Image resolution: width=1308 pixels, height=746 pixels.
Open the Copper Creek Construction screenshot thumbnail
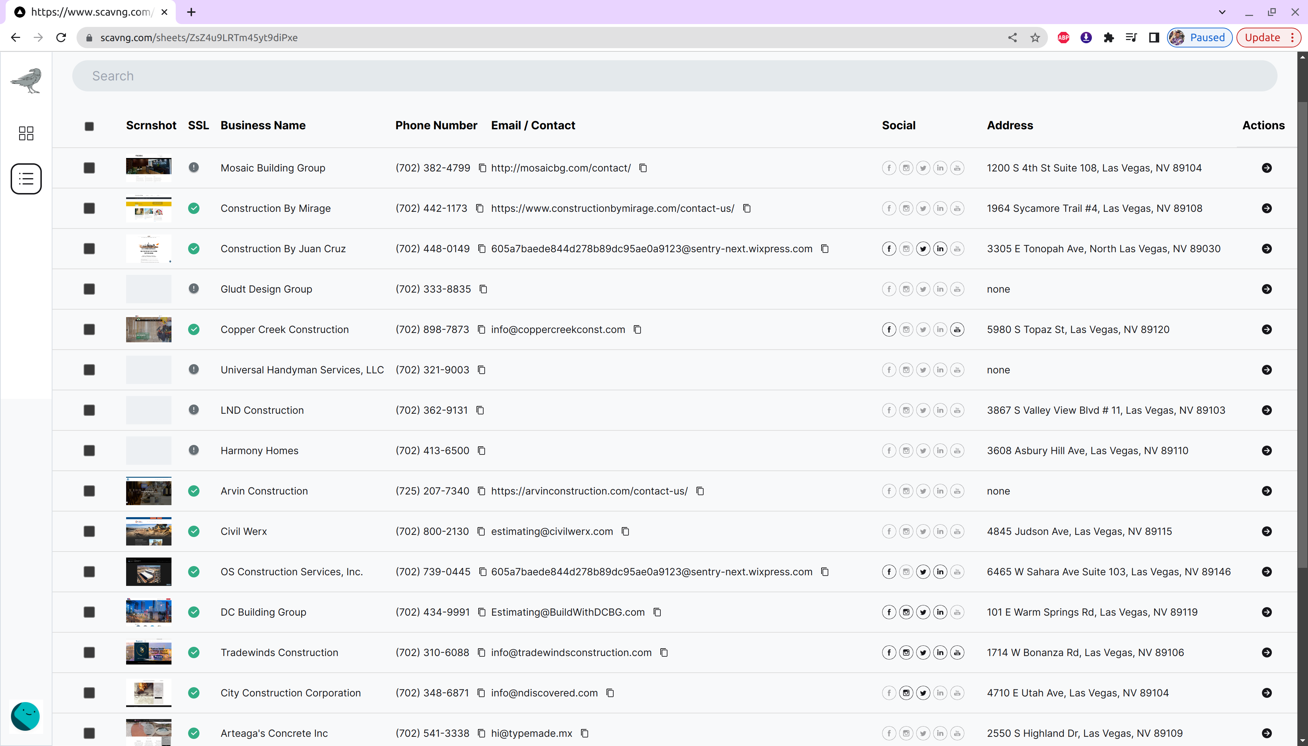(148, 329)
